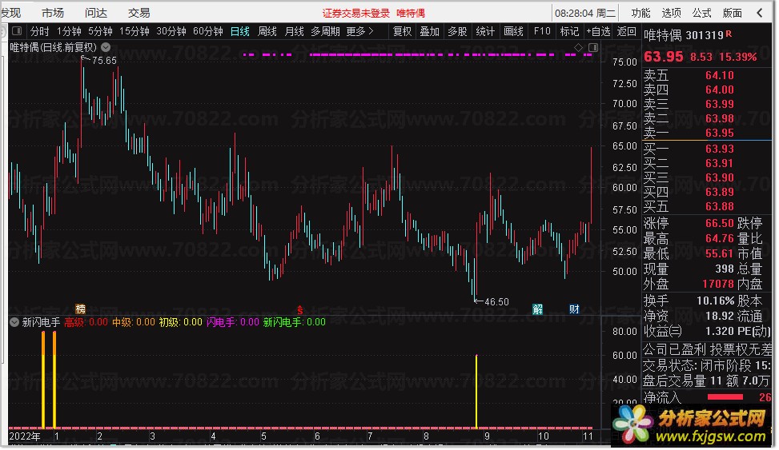
Task: Open the 市场 menu
Action: pos(53,13)
